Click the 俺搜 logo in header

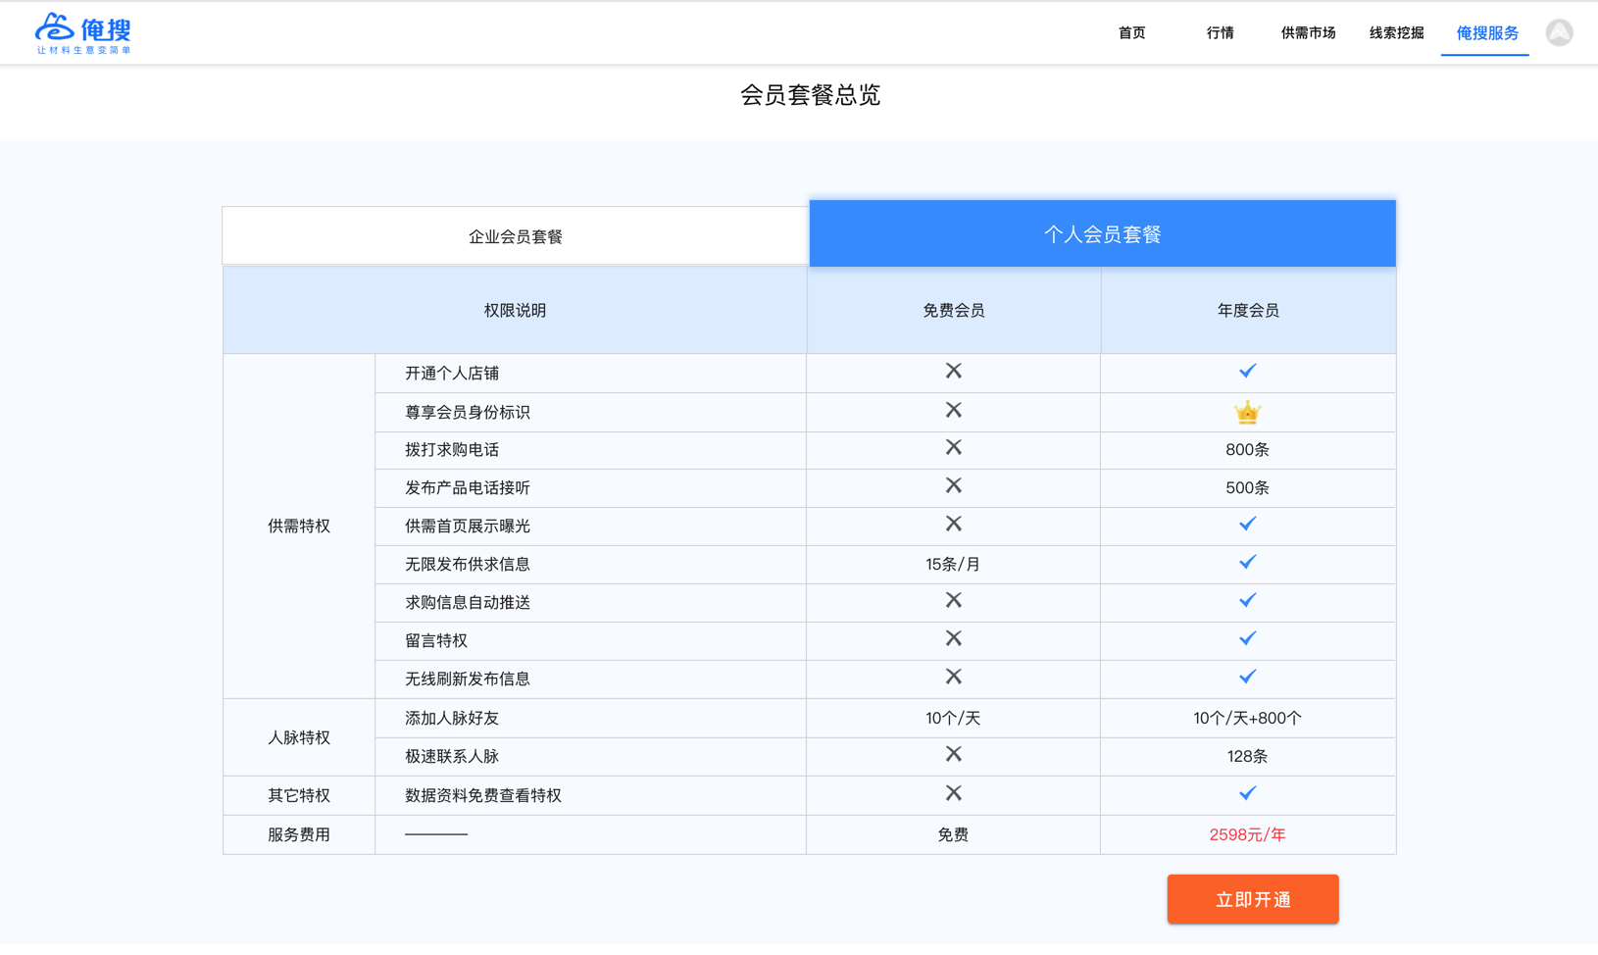83,33
